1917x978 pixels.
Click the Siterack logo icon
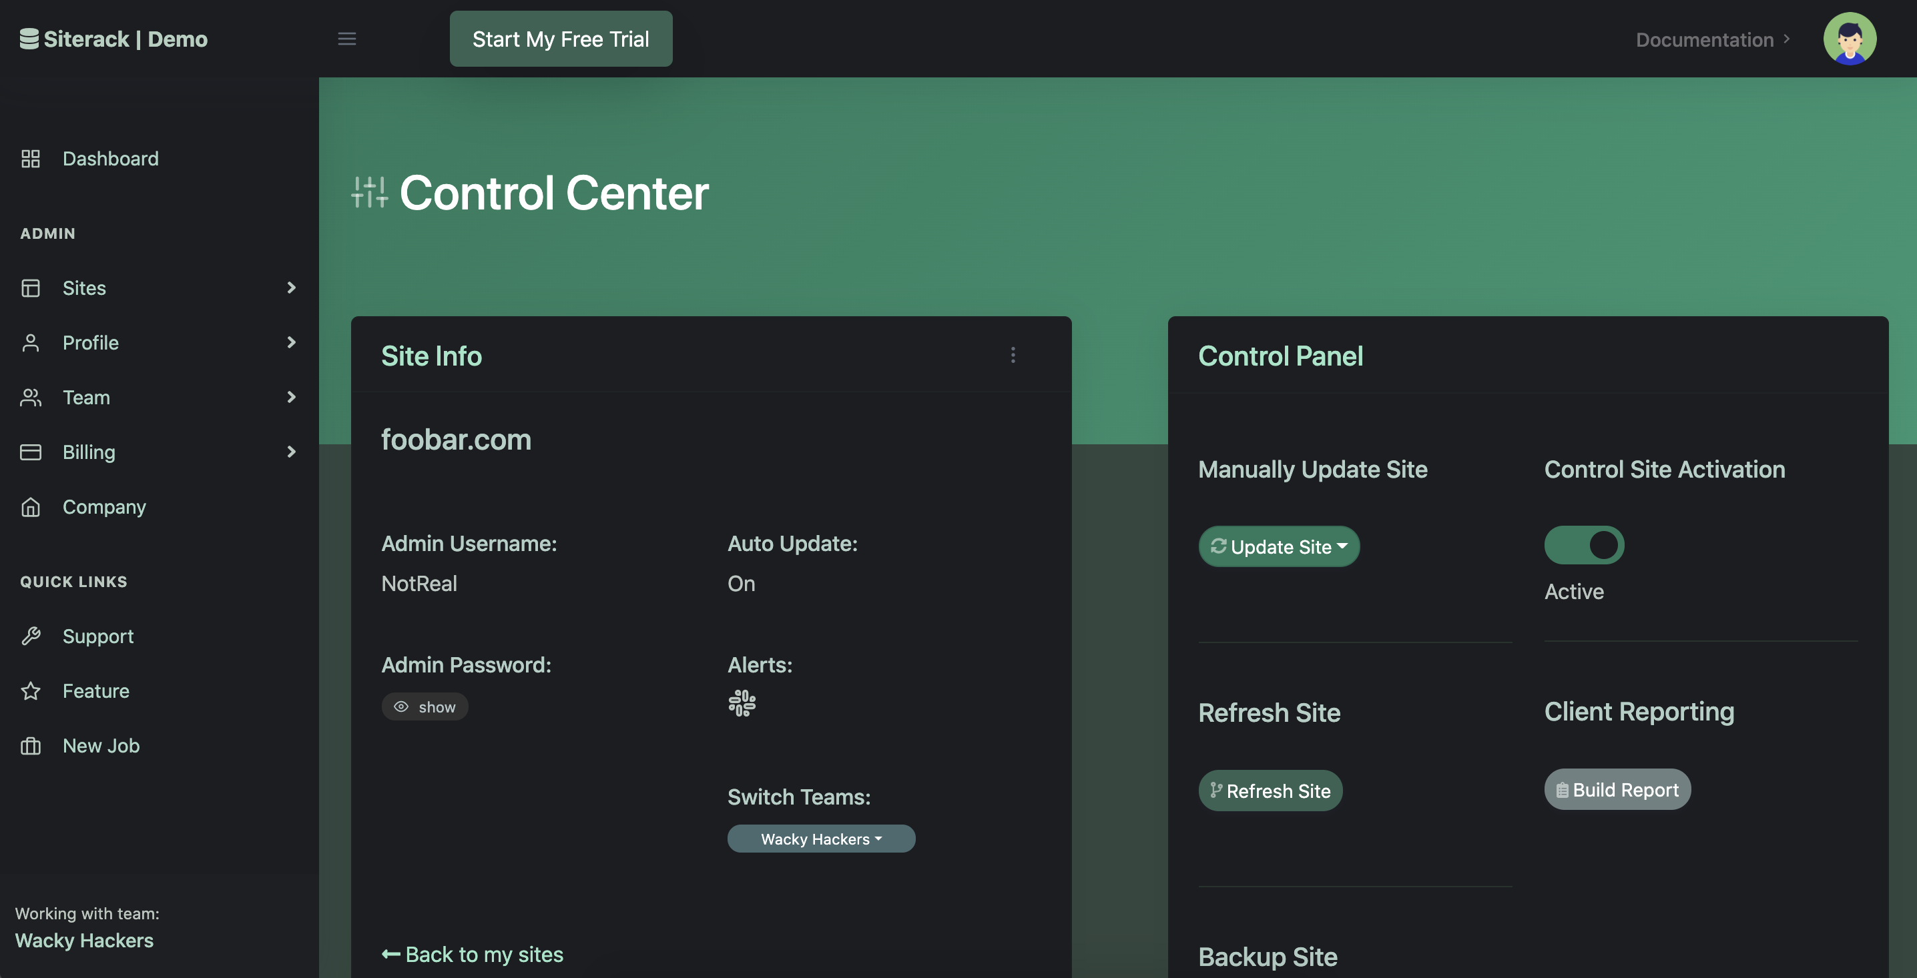point(29,39)
